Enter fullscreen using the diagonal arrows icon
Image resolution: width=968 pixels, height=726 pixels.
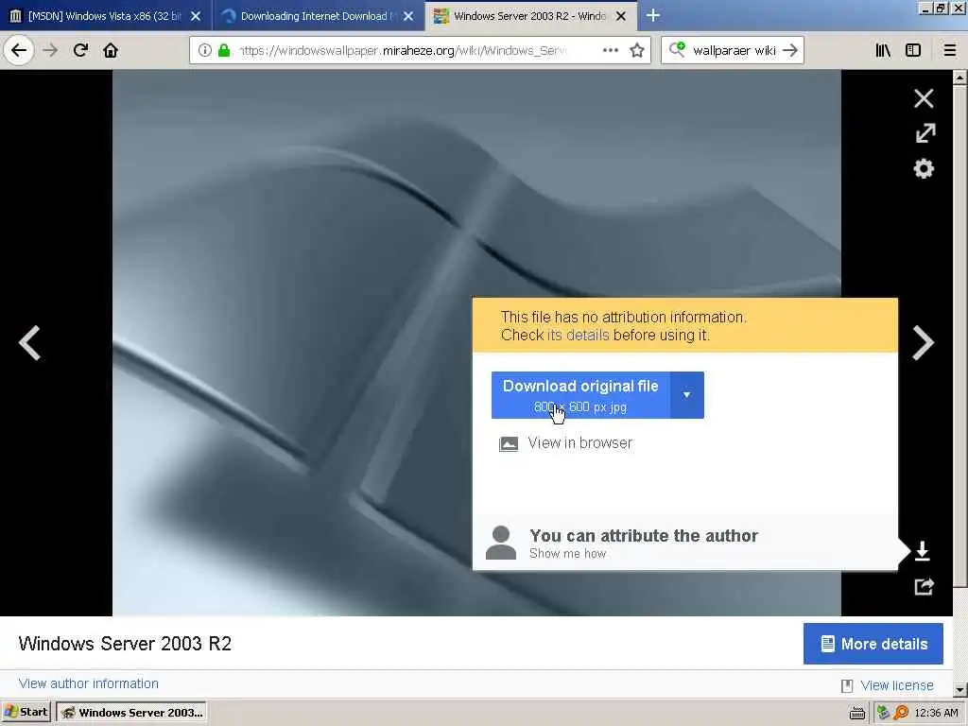pos(925,132)
